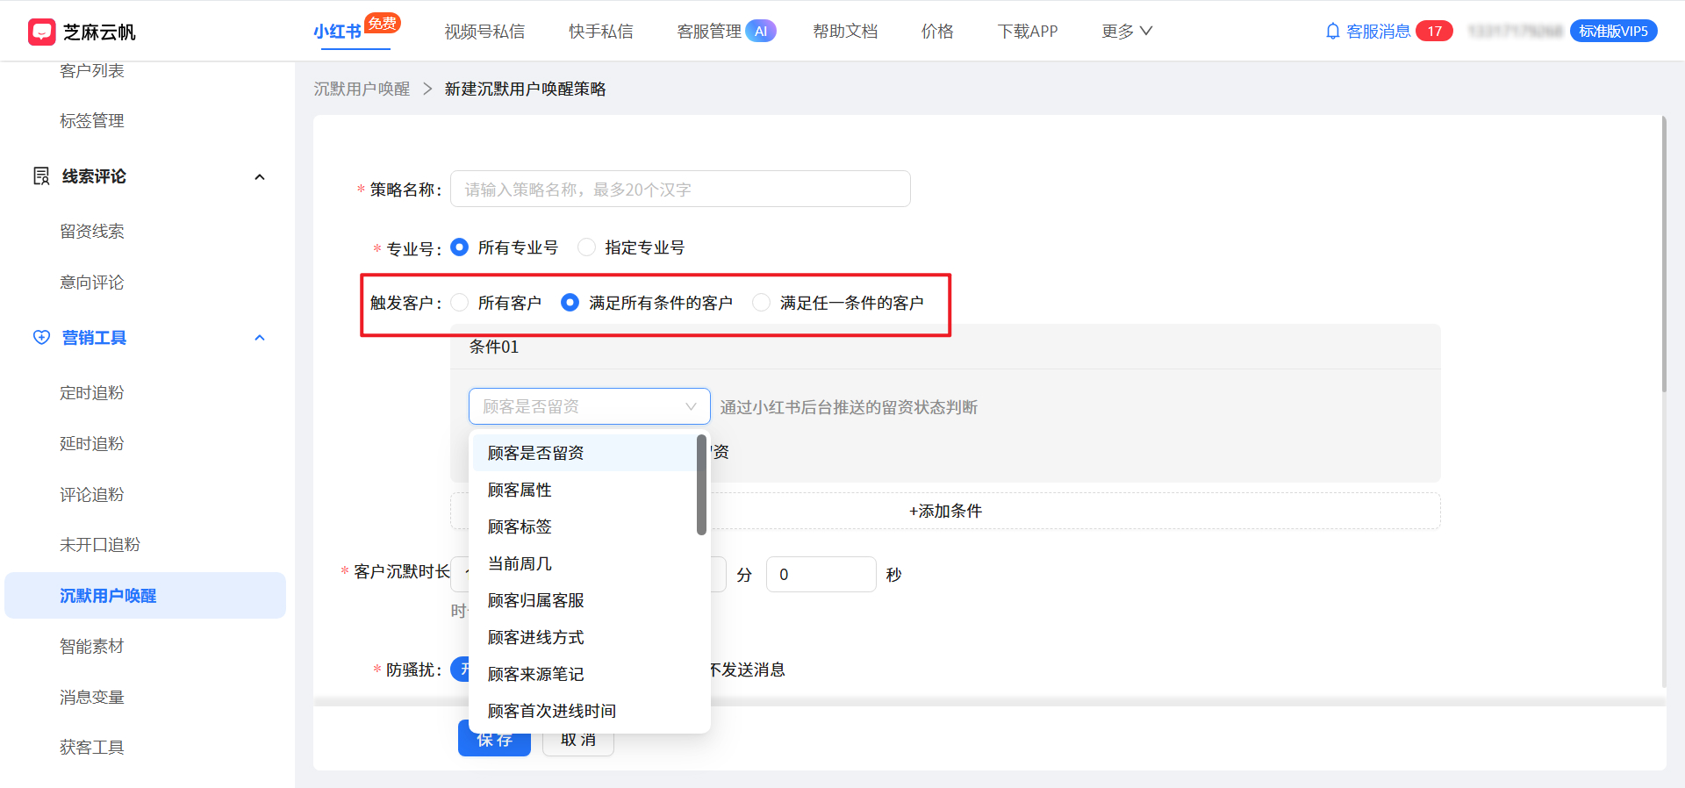
Task: Open 沉默用户唤醒 in sidebar
Action: [145, 596]
